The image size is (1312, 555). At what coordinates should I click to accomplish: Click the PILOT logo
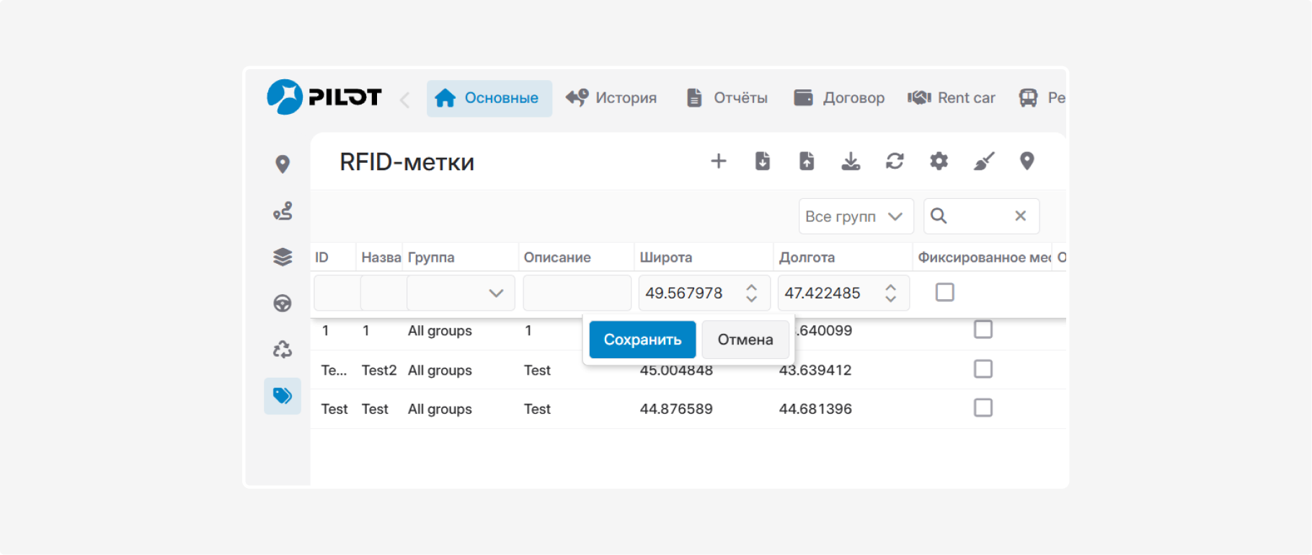(x=324, y=97)
